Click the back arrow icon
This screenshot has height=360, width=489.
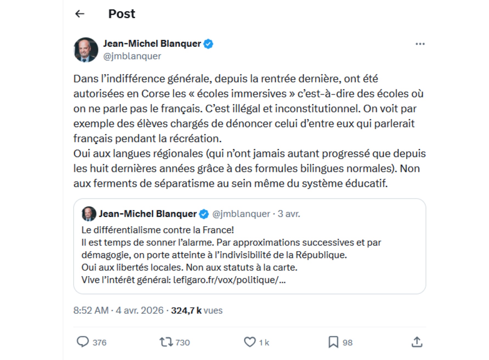point(80,14)
